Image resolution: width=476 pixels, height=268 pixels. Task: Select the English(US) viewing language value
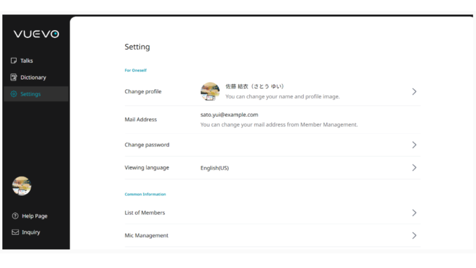tap(214, 168)
